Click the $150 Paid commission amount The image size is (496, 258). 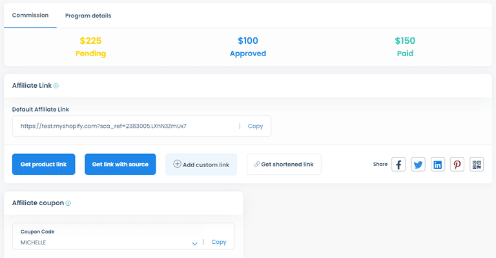pos(405,41)
